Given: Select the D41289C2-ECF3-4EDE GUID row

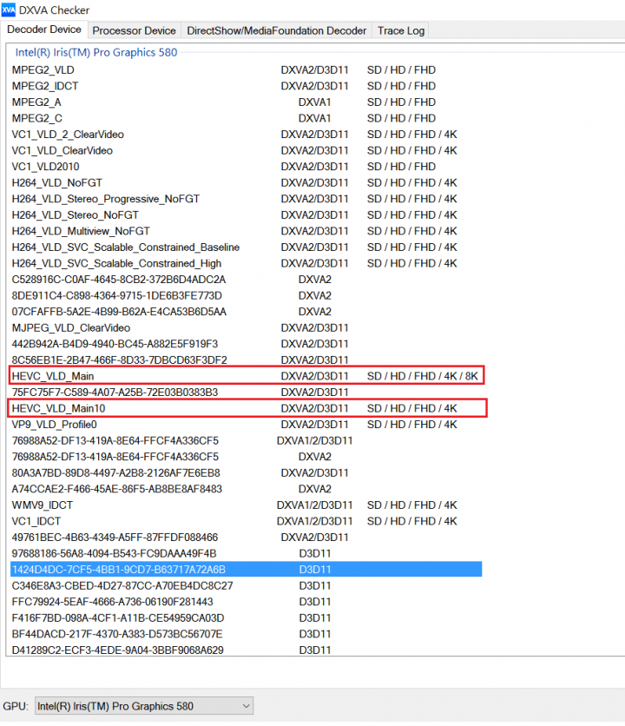Looking at the screenshot, I should click(x=247, y=650).
